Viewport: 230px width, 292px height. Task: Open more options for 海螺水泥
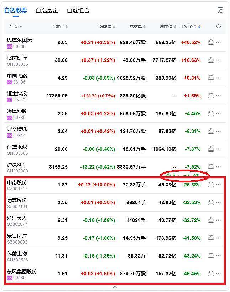219,149
